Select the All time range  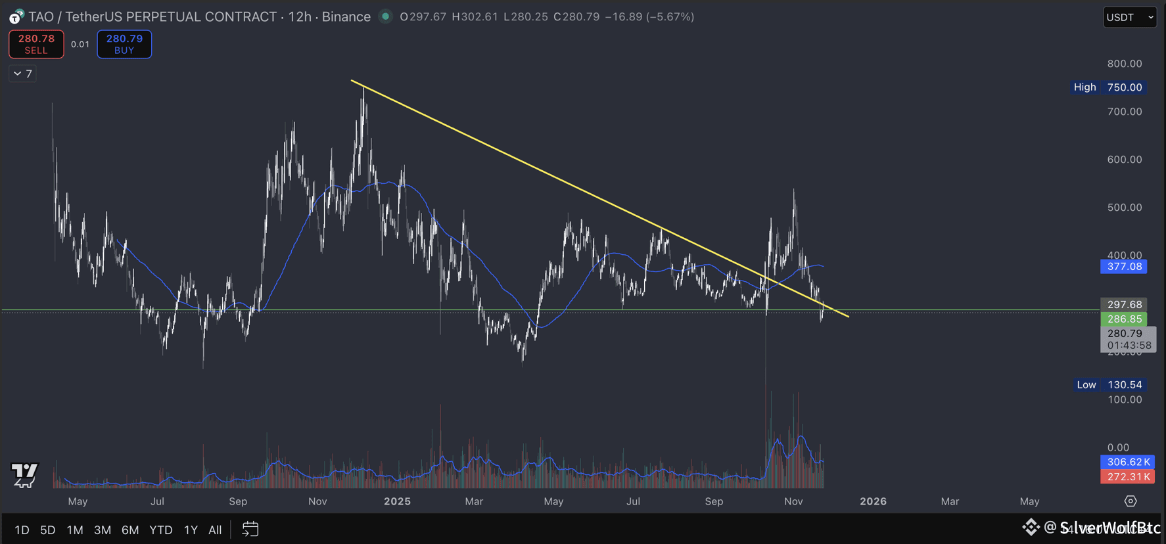(215, 530)
